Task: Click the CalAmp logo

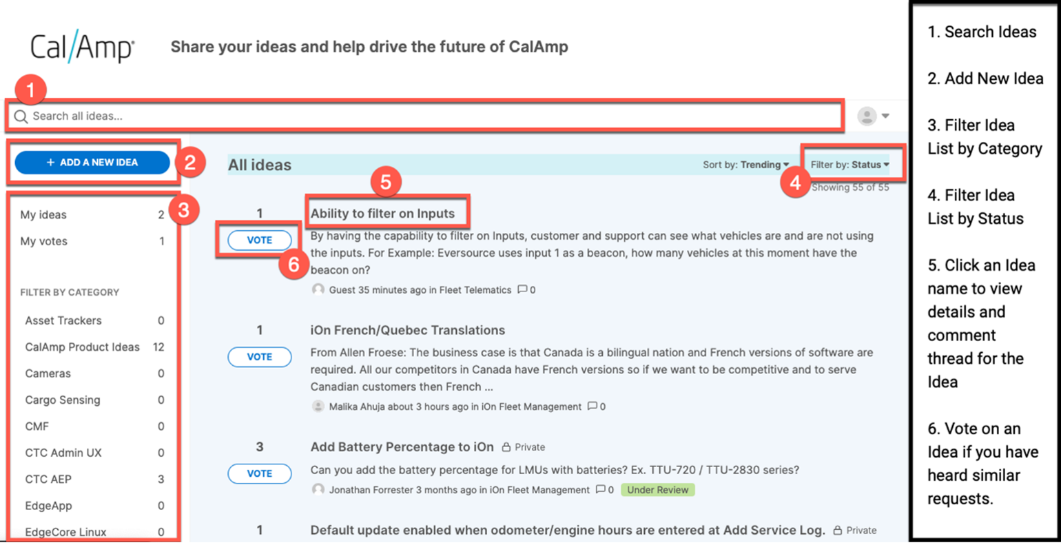Action: point(82,46)
